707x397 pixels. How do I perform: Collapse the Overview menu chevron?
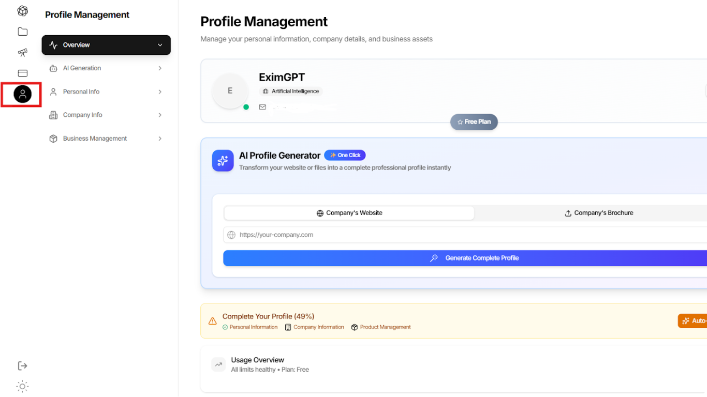(160, 45)
